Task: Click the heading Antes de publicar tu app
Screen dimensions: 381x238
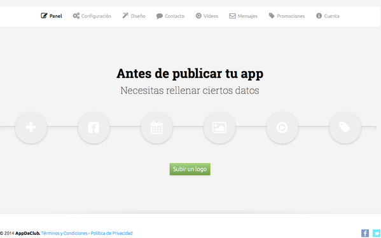Action: pos(190,74)
